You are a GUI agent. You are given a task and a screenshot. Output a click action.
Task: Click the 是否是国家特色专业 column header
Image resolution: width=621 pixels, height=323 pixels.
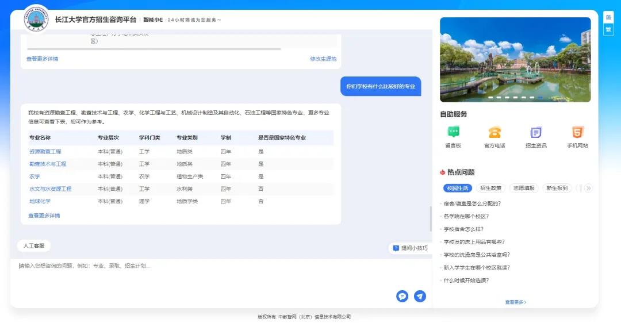[282, 138]
